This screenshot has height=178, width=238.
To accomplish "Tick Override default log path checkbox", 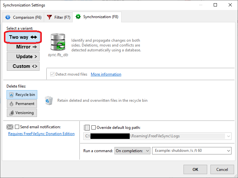I will tap(94, 128).
